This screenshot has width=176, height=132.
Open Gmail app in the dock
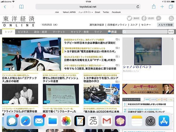tap(107, 121)
